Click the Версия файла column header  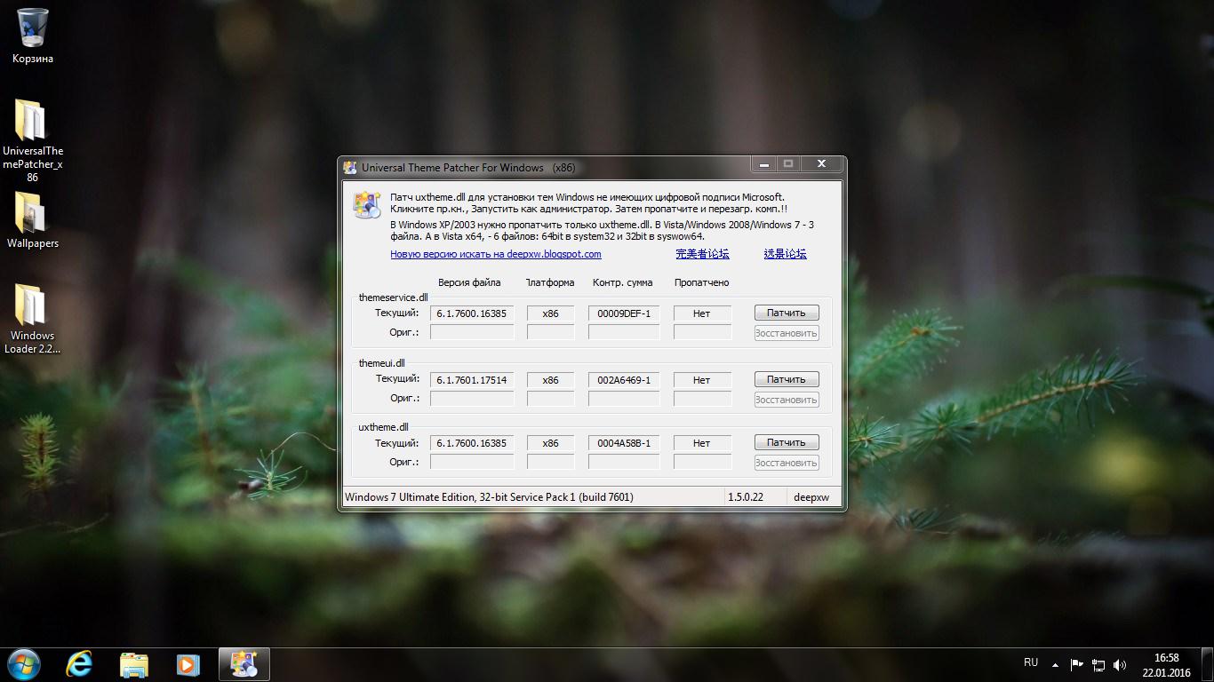[x=469, y=282]
